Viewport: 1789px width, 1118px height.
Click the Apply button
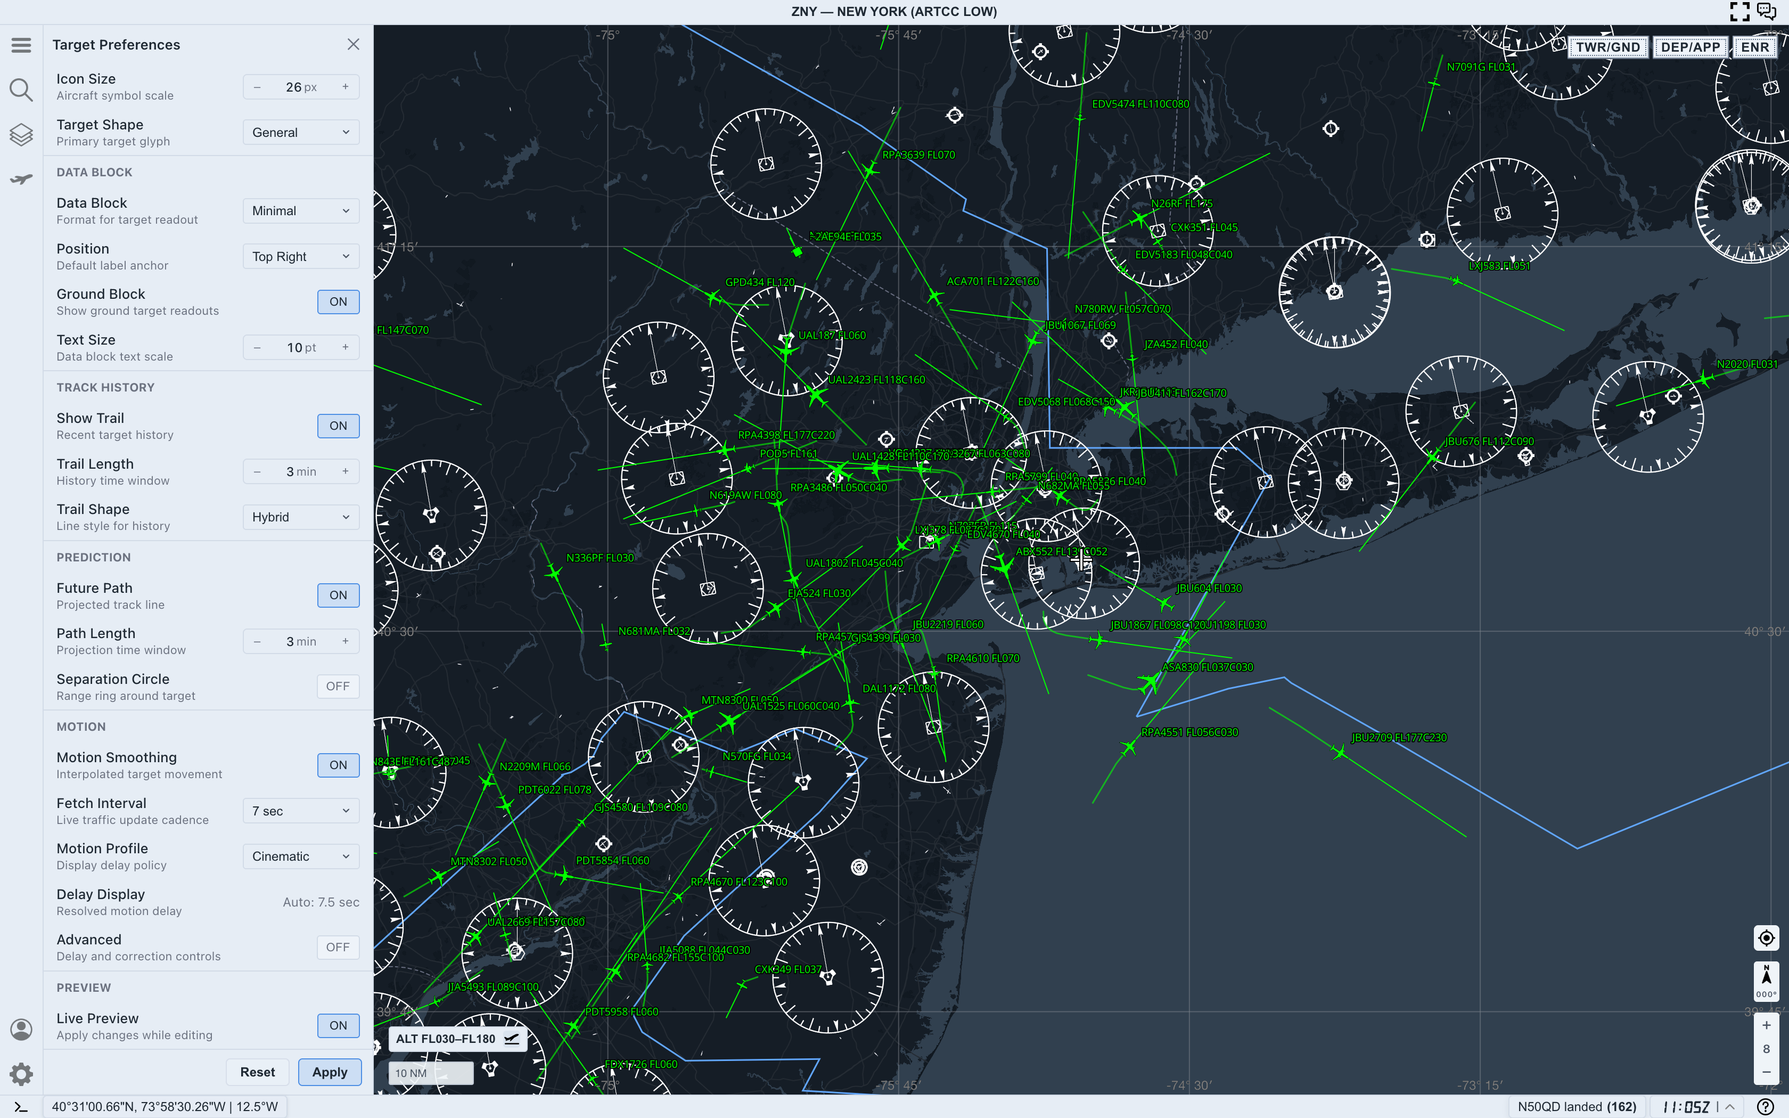(x=330, y=1072)
